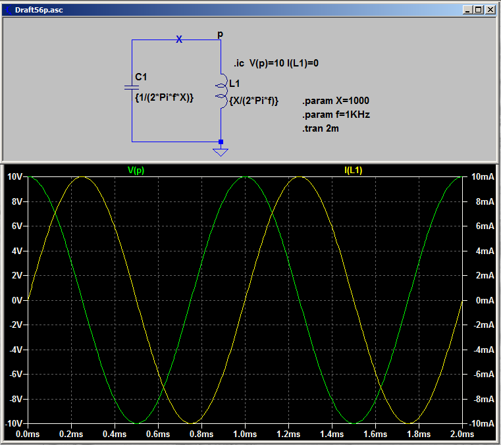Click the 10V label on the left axis
This screenshot has width=501, height=445.
point(14,176)
